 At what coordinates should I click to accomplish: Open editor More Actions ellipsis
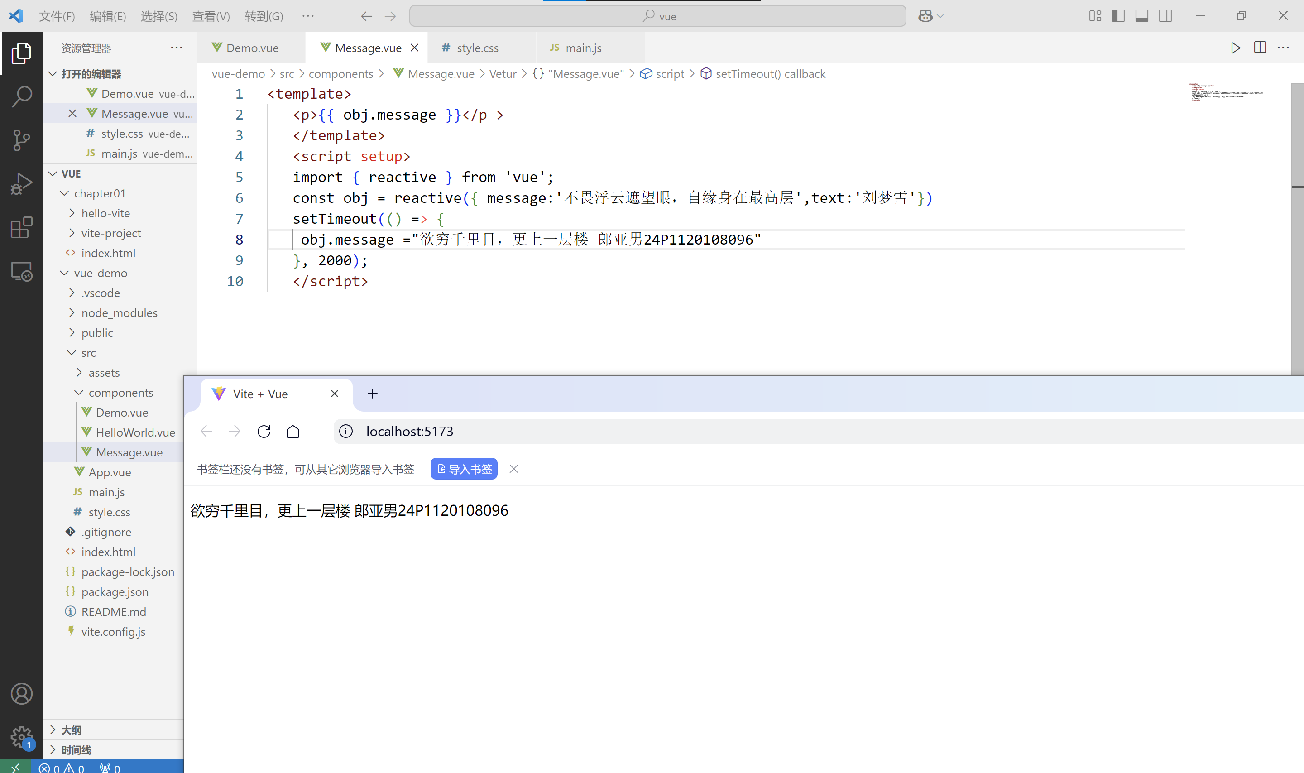pos(1283,48)
